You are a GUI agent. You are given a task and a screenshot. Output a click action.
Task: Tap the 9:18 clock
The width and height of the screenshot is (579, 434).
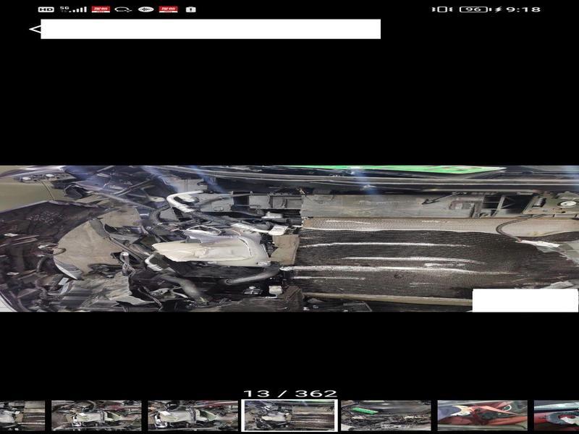pos(523,9)
